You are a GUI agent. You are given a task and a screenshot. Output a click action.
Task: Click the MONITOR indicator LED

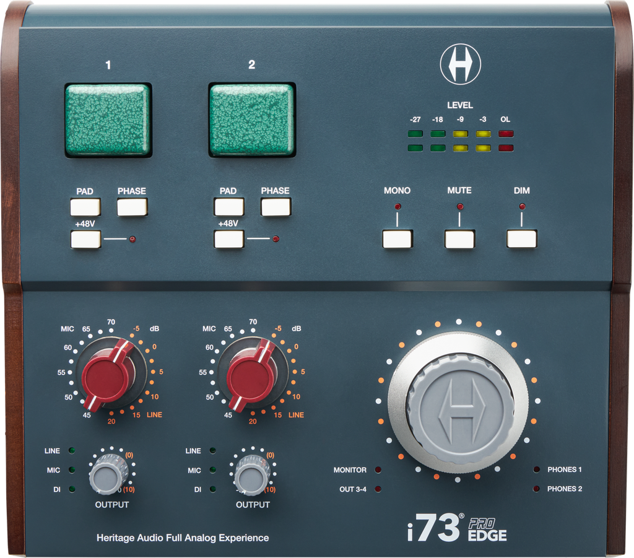point(378,470)
